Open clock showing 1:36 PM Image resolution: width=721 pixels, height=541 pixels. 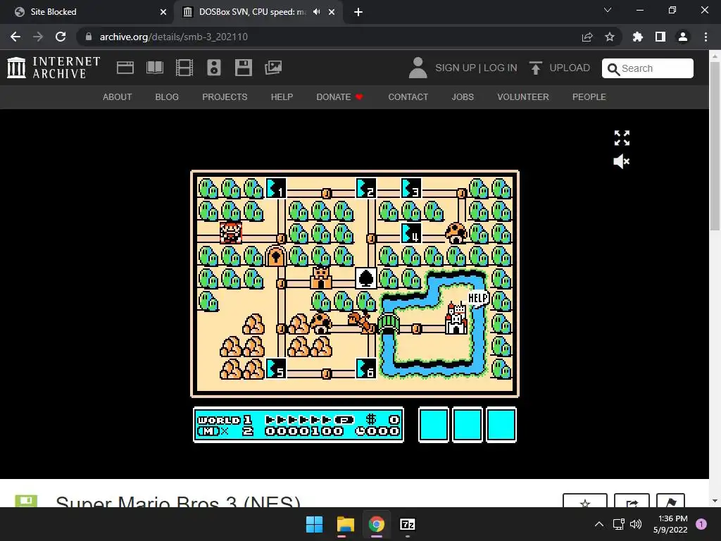[670, 524]
